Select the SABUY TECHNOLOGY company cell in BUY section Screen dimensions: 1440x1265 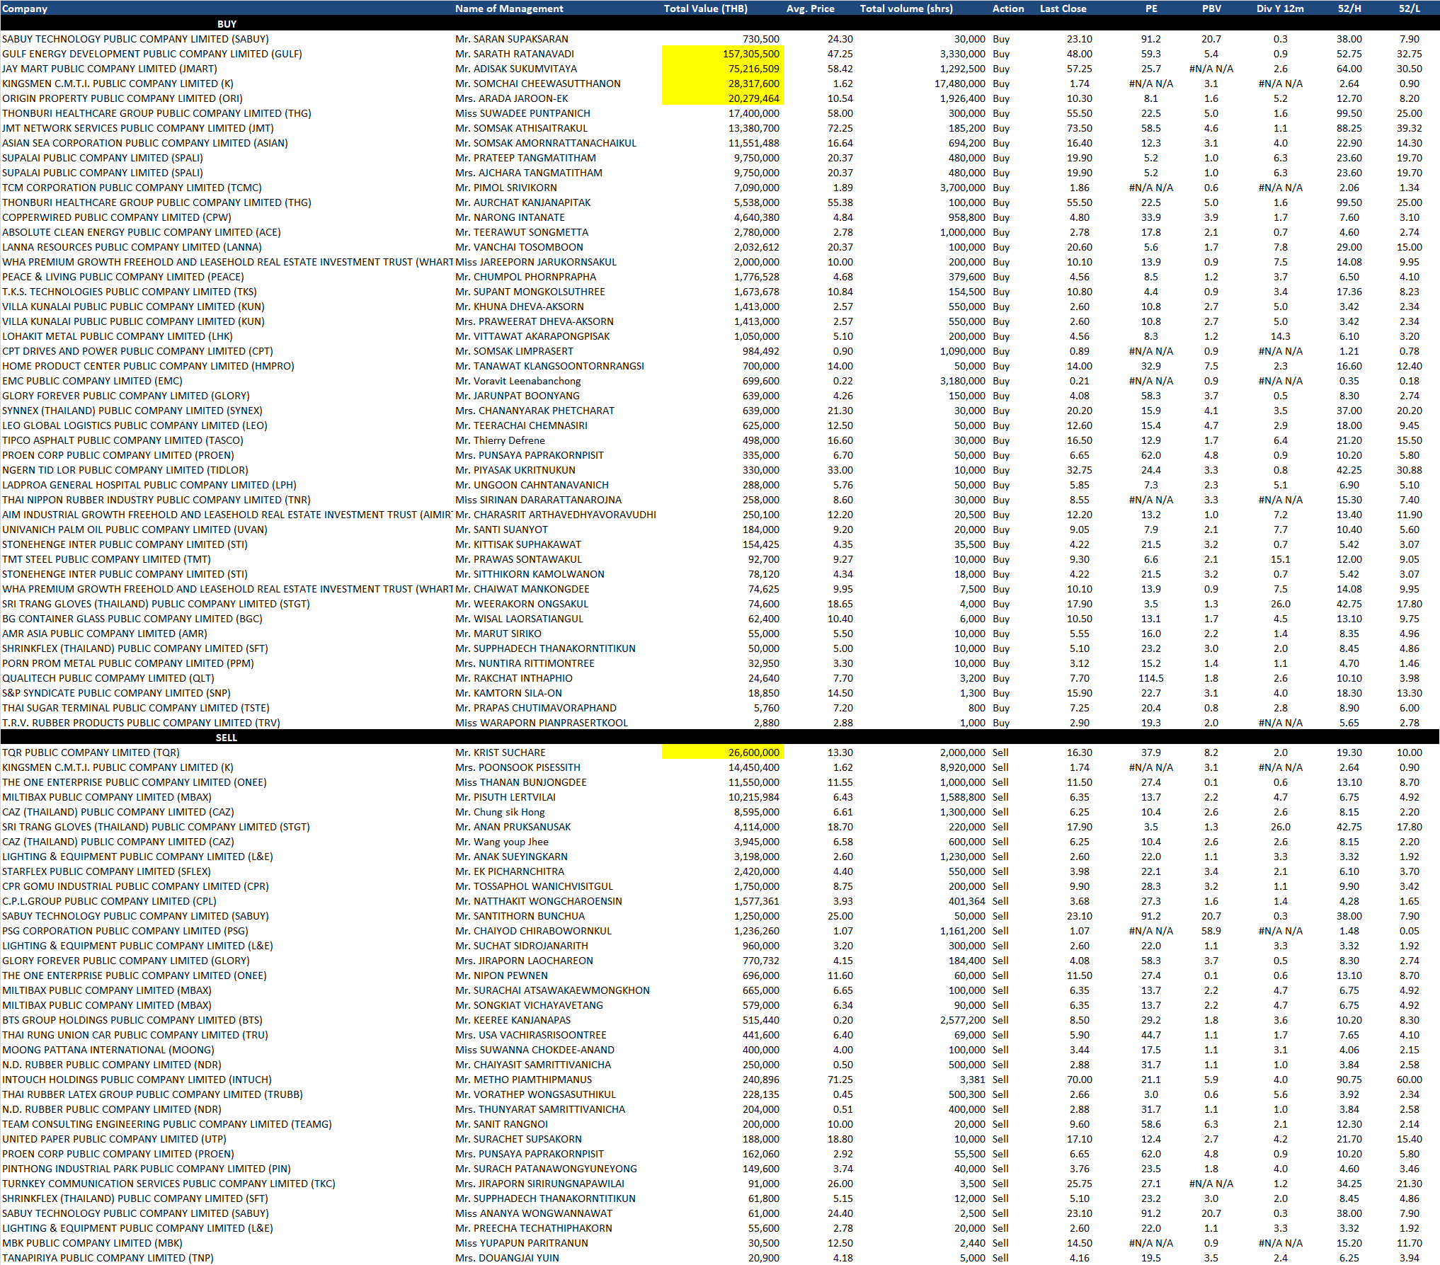[135, 39]
